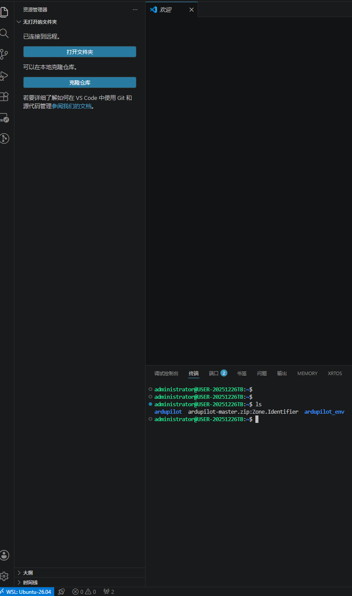Click the 资源管理器 panel title
This screenshot has height=596, width=352.
click(x=35, y=10)
